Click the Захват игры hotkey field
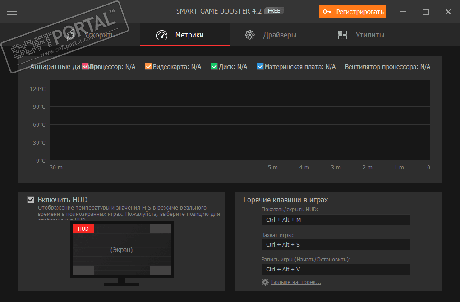The image size is (460, 302). tap(336, 245)
